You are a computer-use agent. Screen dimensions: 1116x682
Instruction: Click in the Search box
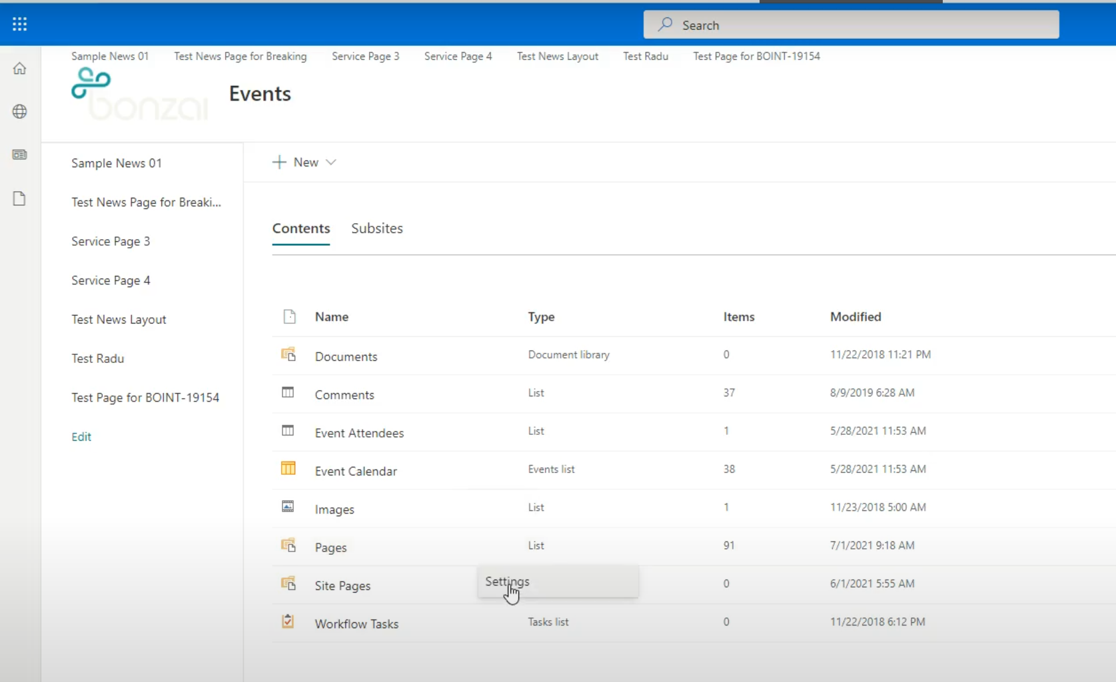851,25
